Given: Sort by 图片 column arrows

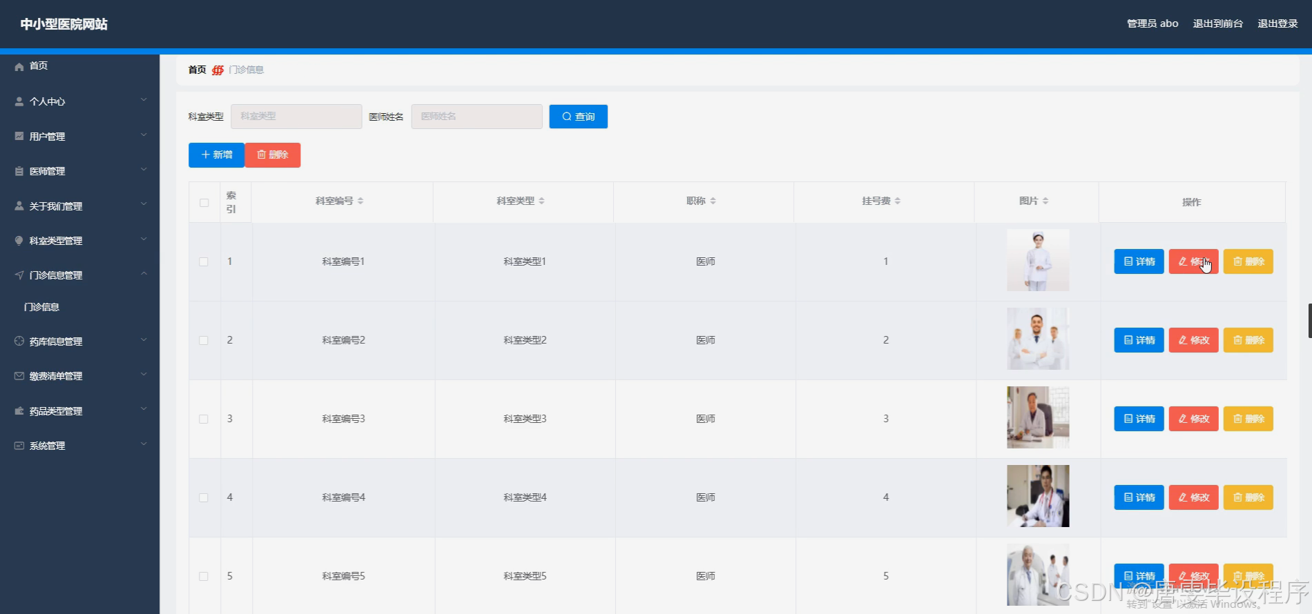Looking at the screenshot, I should tap(1045, 201).
